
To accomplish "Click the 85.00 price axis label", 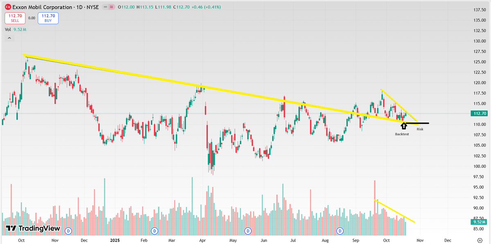I will [x=479, y=229].
